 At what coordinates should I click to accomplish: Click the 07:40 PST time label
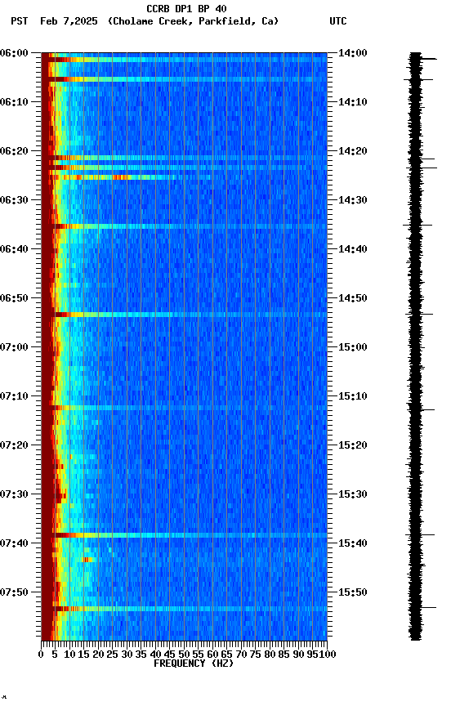coord(14,544)
